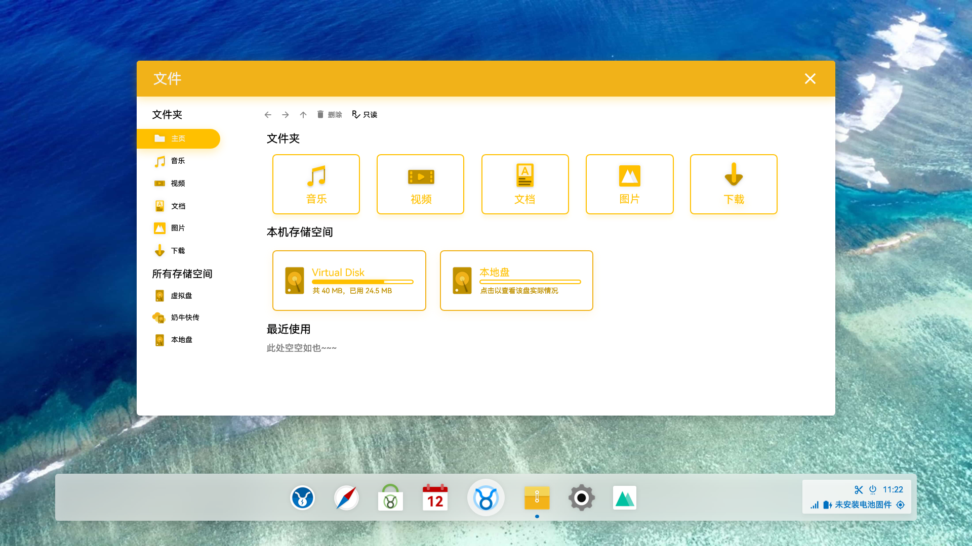972x546 pixels.
Task: Open the settings gear in dock
Action: 581,498
